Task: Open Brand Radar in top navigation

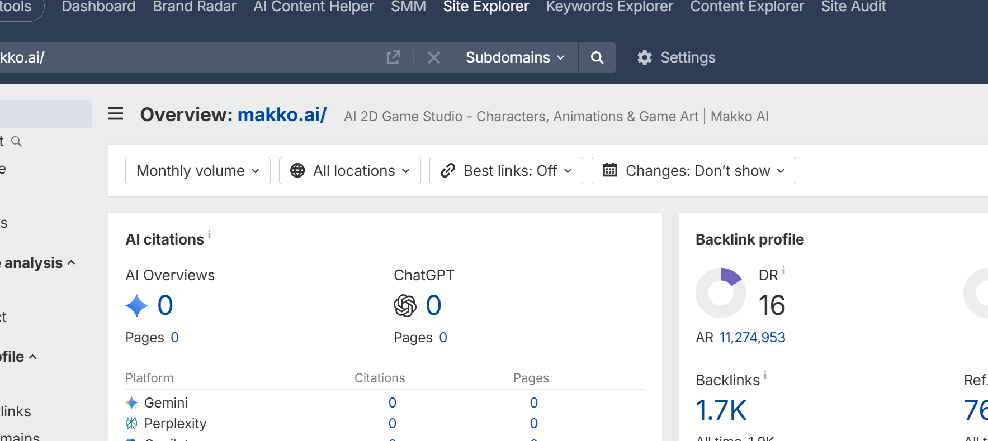Action: 195,7
